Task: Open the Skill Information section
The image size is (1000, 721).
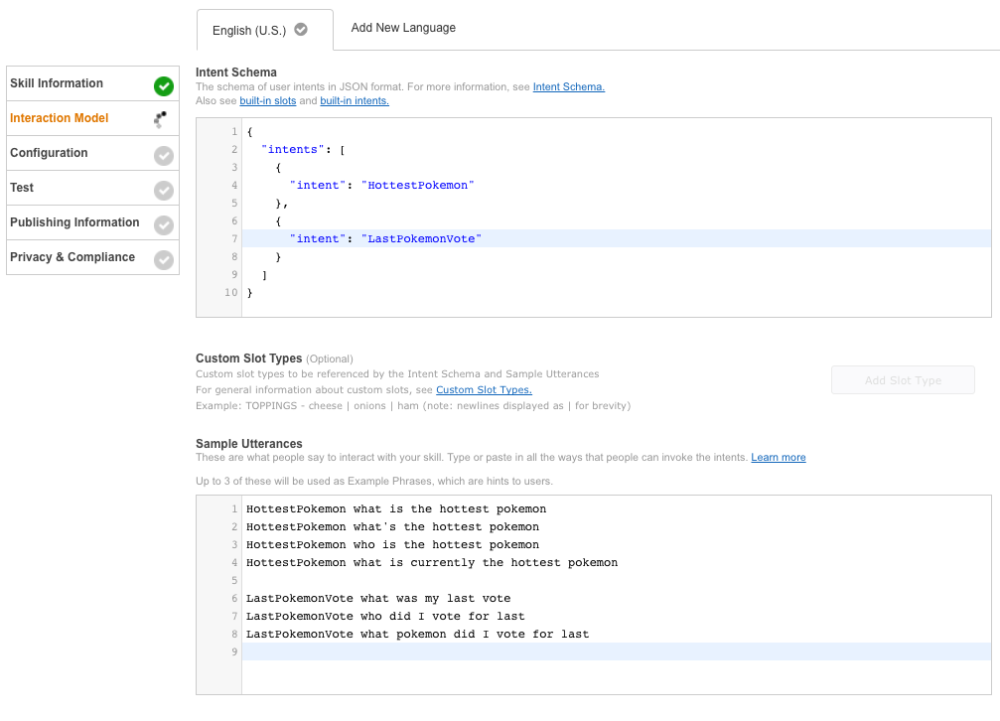Action: (92, 83)
